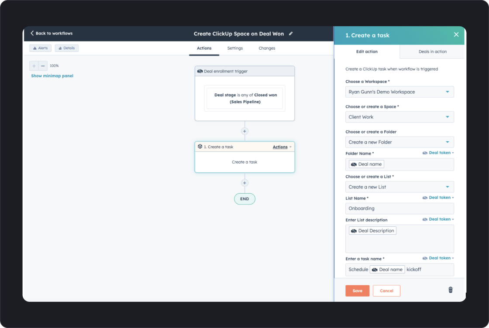This screenshot has width=489, height=328.
Task: Delete action using trash icon
Action: click(450, 290)
